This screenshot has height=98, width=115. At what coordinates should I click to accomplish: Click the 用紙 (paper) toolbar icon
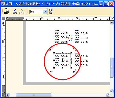(7, 11)
